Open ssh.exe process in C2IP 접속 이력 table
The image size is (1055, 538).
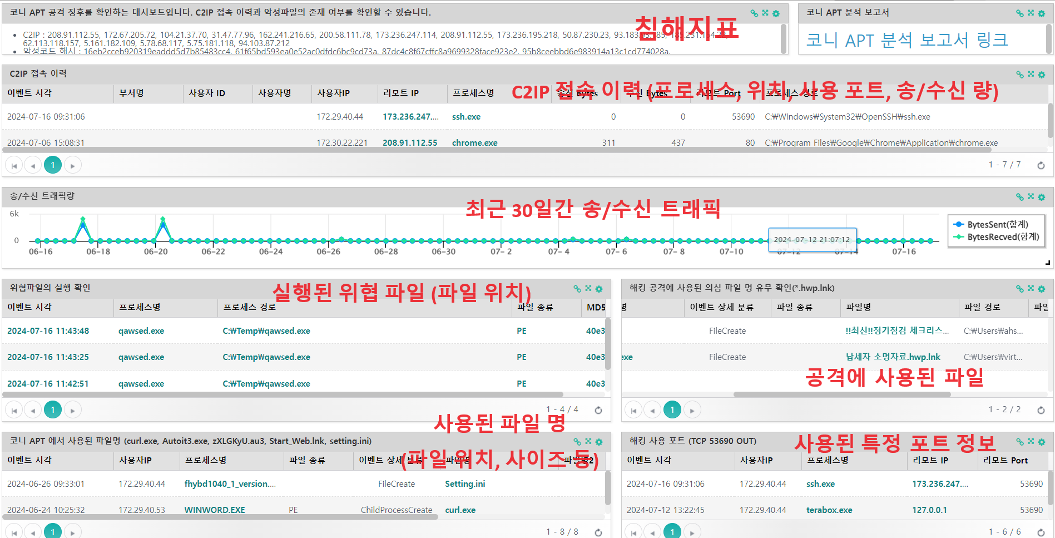pos(466,117)
